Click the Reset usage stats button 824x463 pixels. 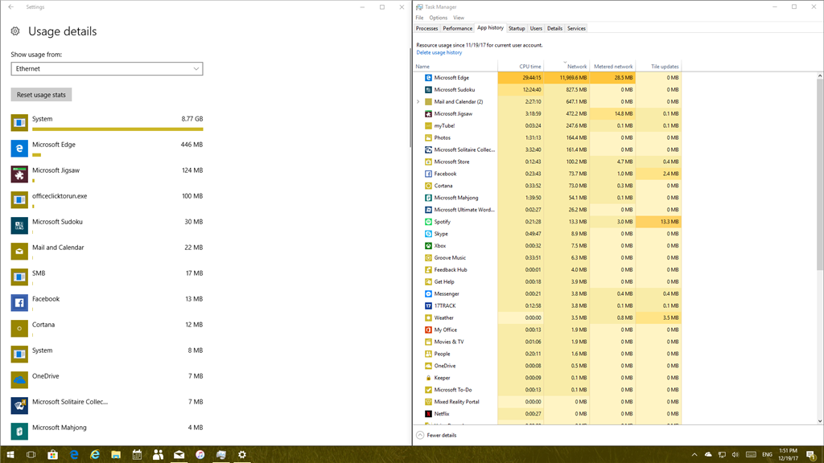(x=41, y=95)
